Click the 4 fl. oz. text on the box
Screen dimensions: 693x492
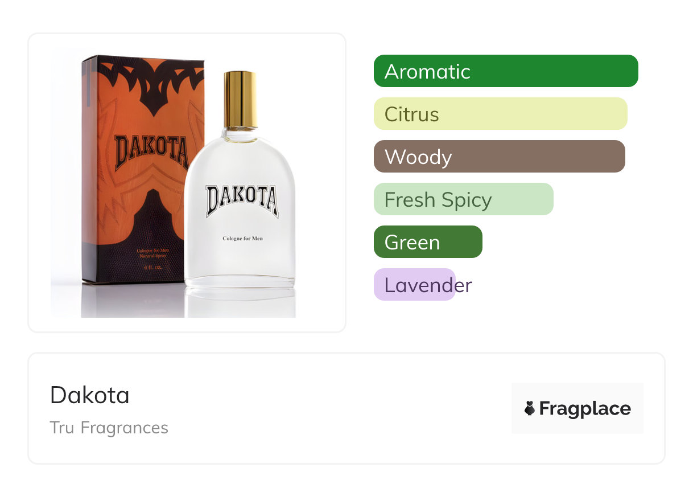(x=154, y=266)
